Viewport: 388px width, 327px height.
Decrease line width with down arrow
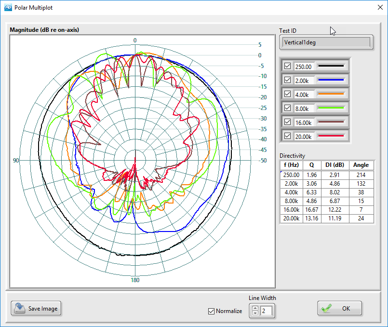tap(254, 313)
